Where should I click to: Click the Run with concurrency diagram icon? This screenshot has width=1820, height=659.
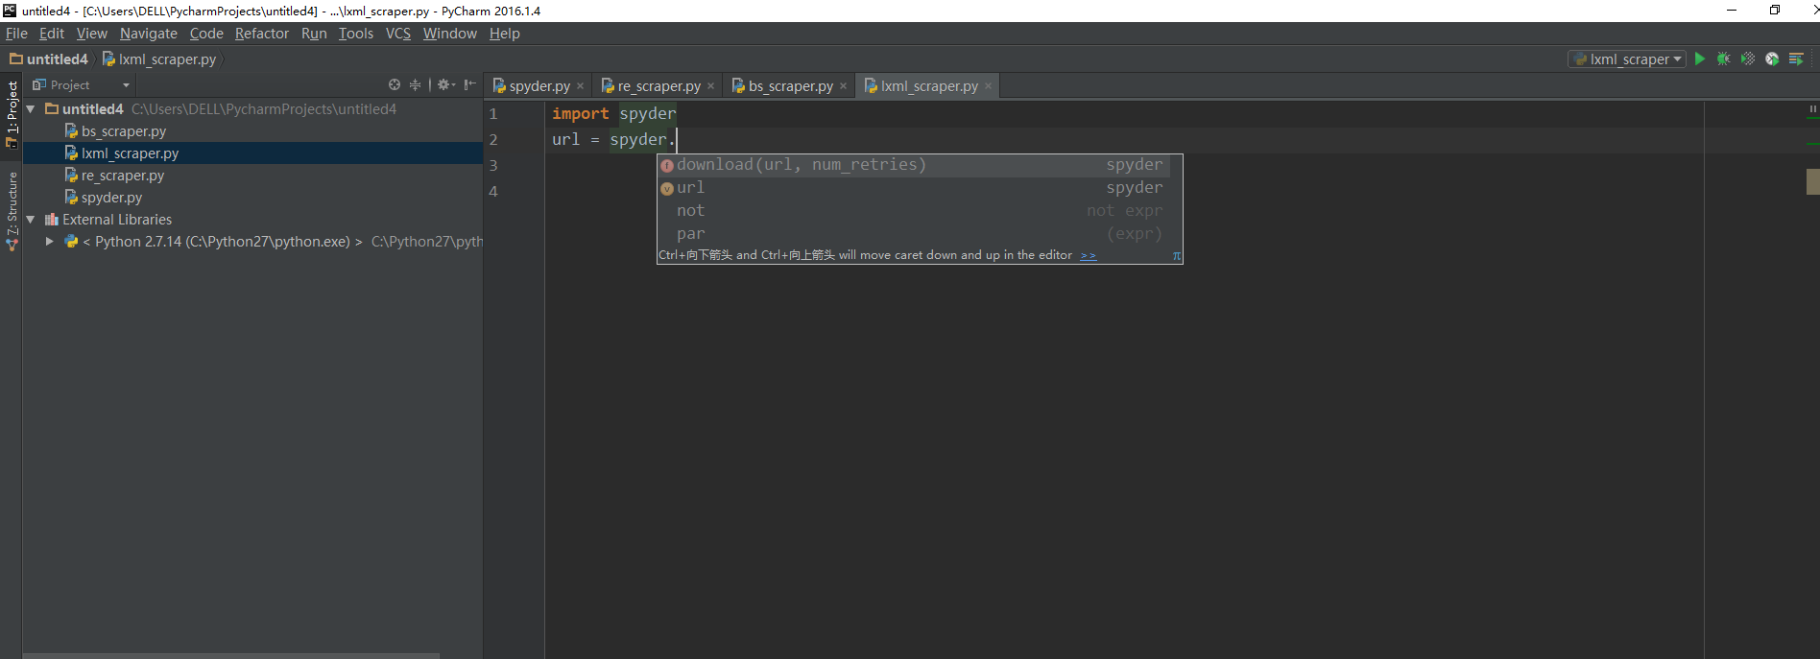click(x=1796, y=59)
